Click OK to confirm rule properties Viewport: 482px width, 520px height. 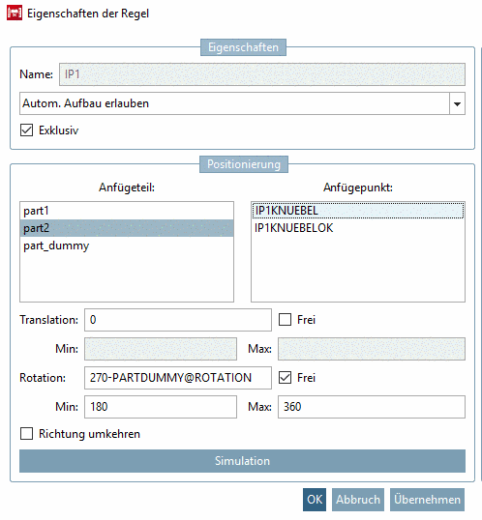315,500
